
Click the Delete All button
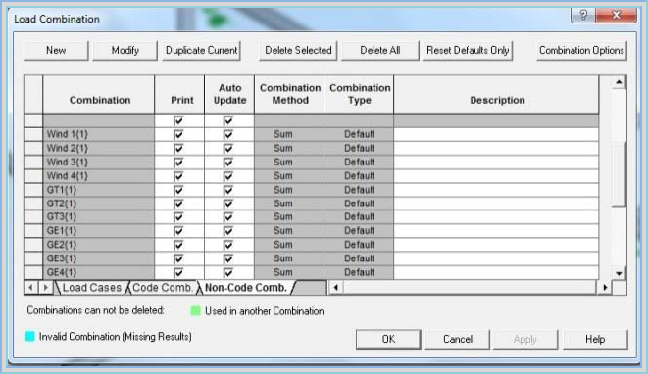(379, 50)
